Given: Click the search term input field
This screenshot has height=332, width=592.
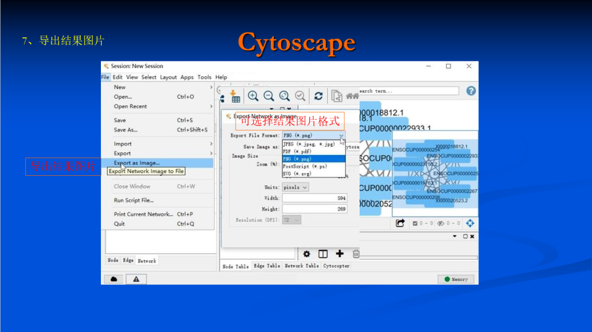Looking at the screenshot, I should (x=409, y=91).
